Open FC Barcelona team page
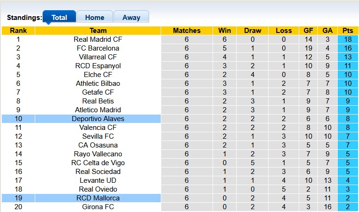 point(98,48)
